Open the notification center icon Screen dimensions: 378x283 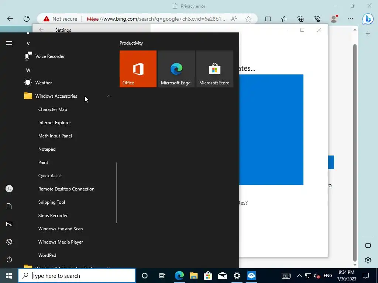click(366, 276)
